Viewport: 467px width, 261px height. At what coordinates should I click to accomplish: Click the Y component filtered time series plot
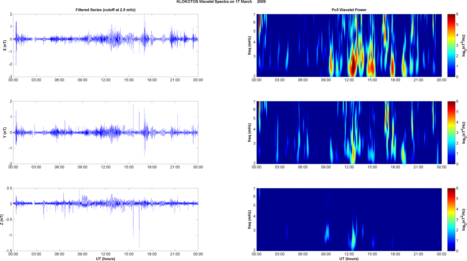pos(106,132)
